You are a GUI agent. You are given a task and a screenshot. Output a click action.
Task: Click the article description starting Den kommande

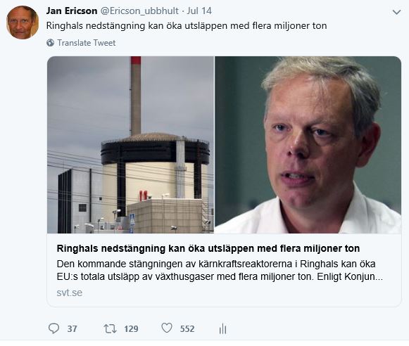tap(220, 270)
